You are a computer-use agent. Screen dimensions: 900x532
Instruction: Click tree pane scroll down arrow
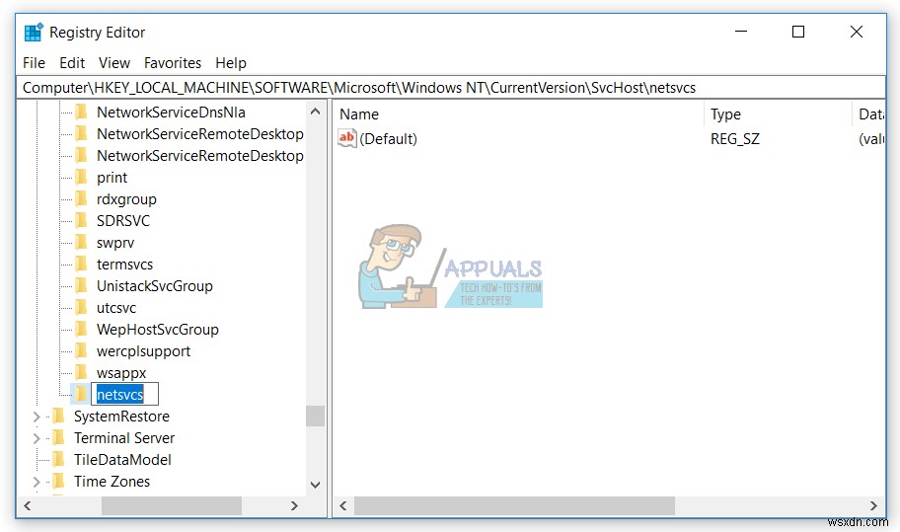pos(315,485)
